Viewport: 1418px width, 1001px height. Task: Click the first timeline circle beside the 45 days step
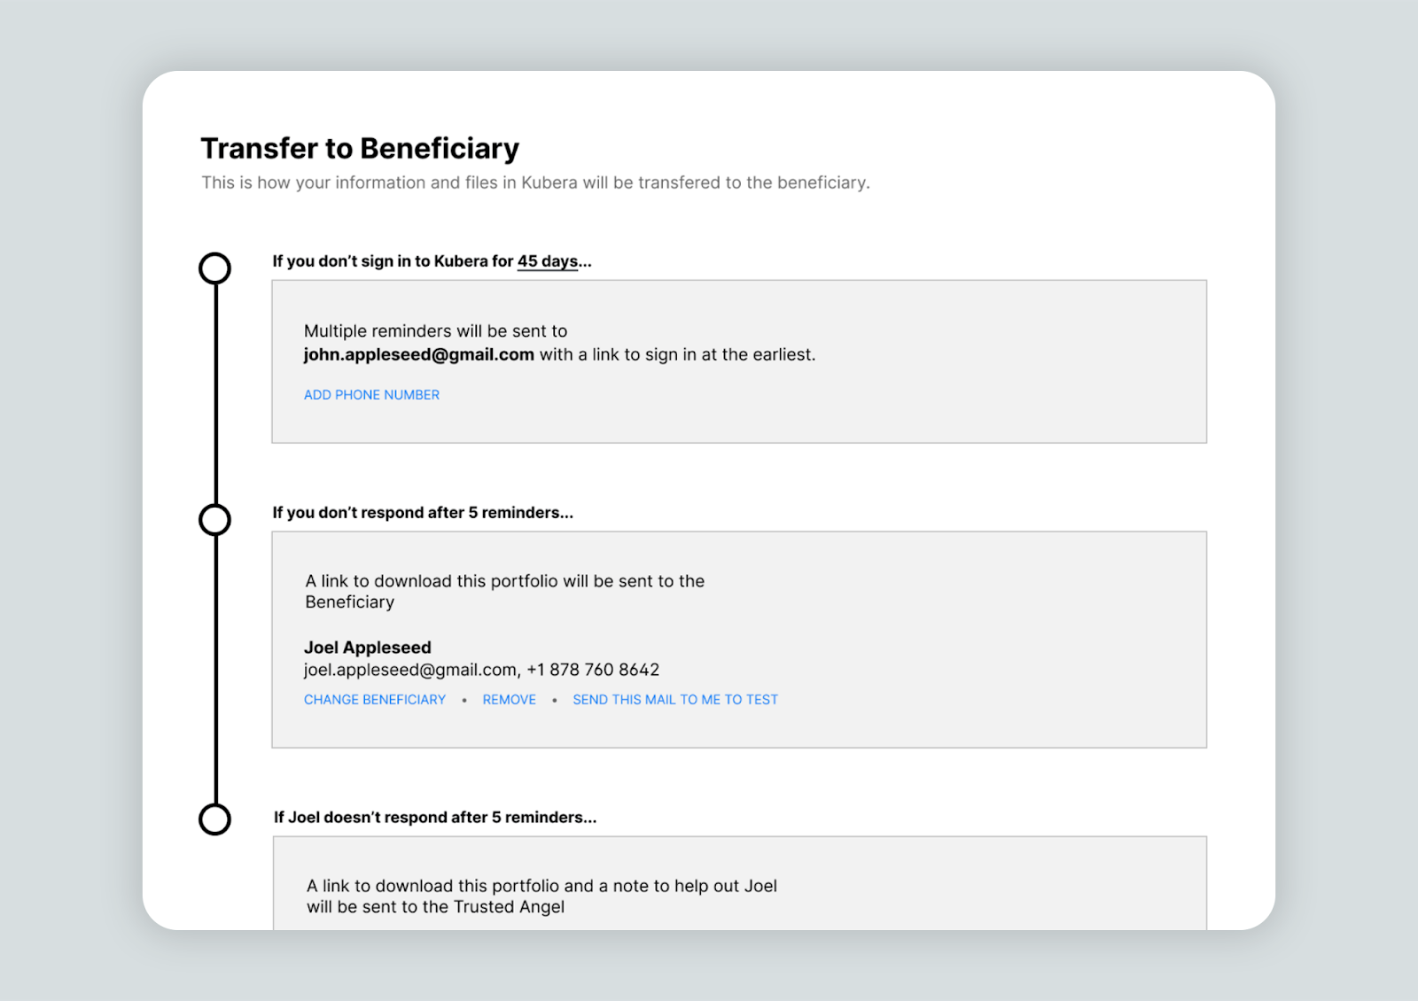(x=214, y=268)
